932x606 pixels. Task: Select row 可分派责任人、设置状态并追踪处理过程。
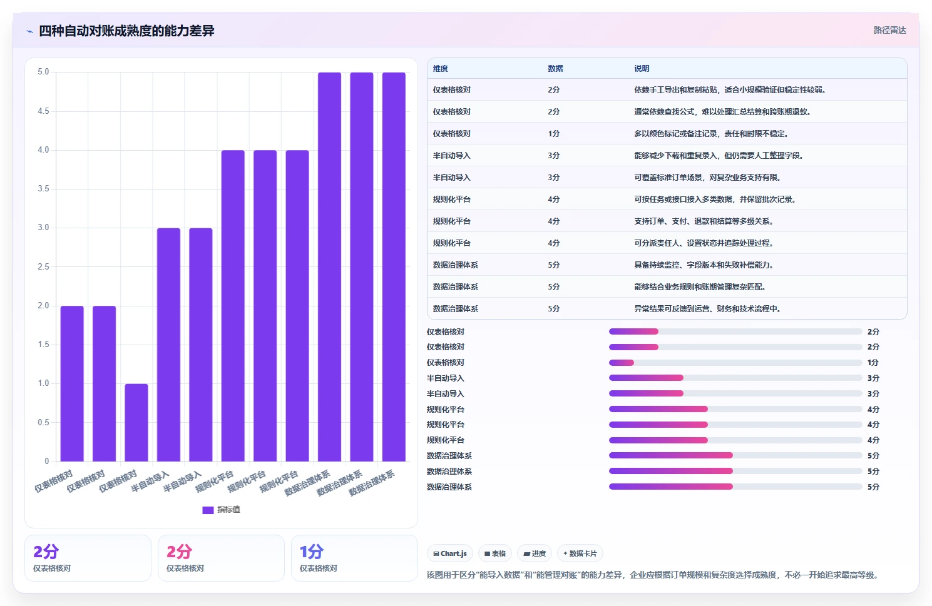click(667, 243)
